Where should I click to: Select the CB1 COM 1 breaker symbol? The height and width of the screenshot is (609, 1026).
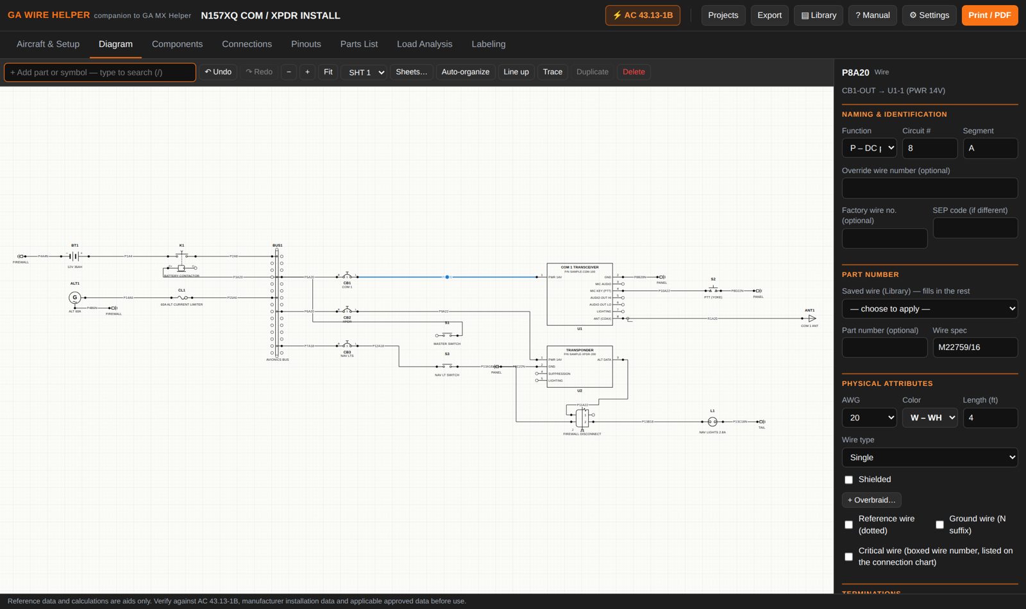coord(347,277)
